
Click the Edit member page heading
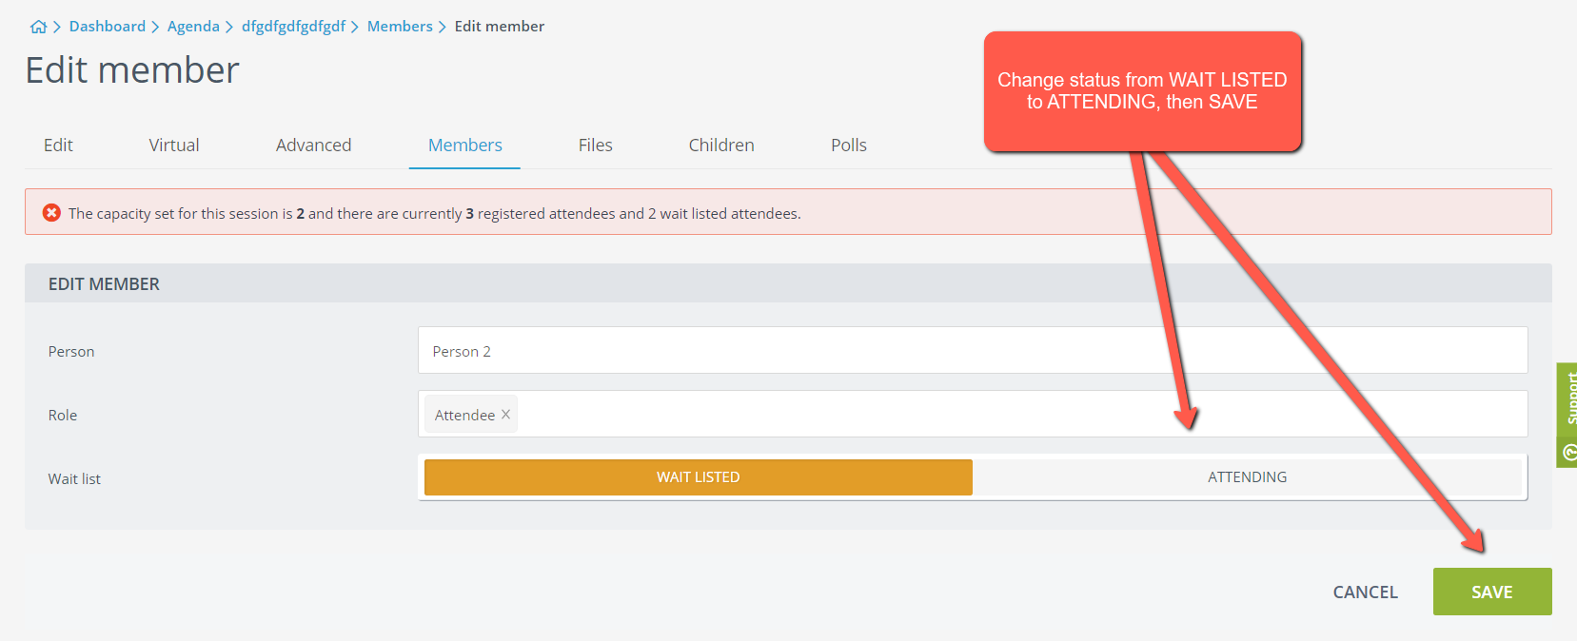click(x=132, y=70)
